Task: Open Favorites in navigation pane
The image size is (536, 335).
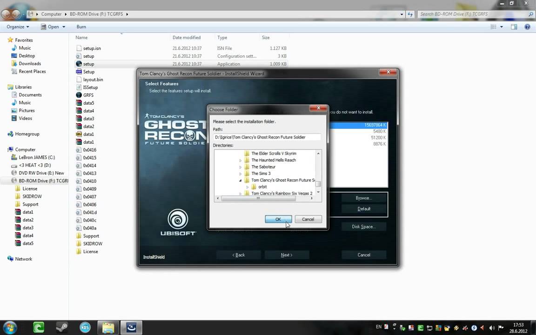Action: click(24, 40)
